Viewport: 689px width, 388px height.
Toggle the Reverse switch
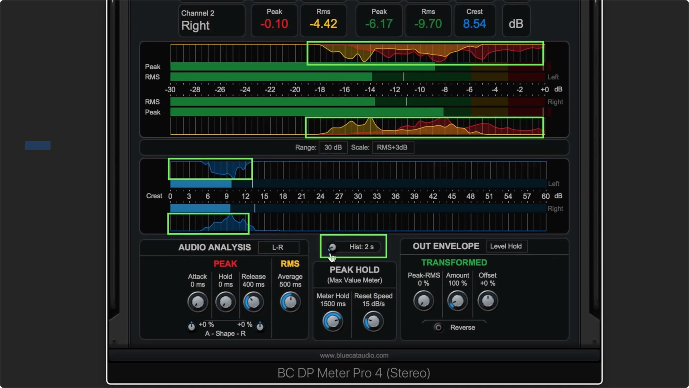(x=438, y=328)
